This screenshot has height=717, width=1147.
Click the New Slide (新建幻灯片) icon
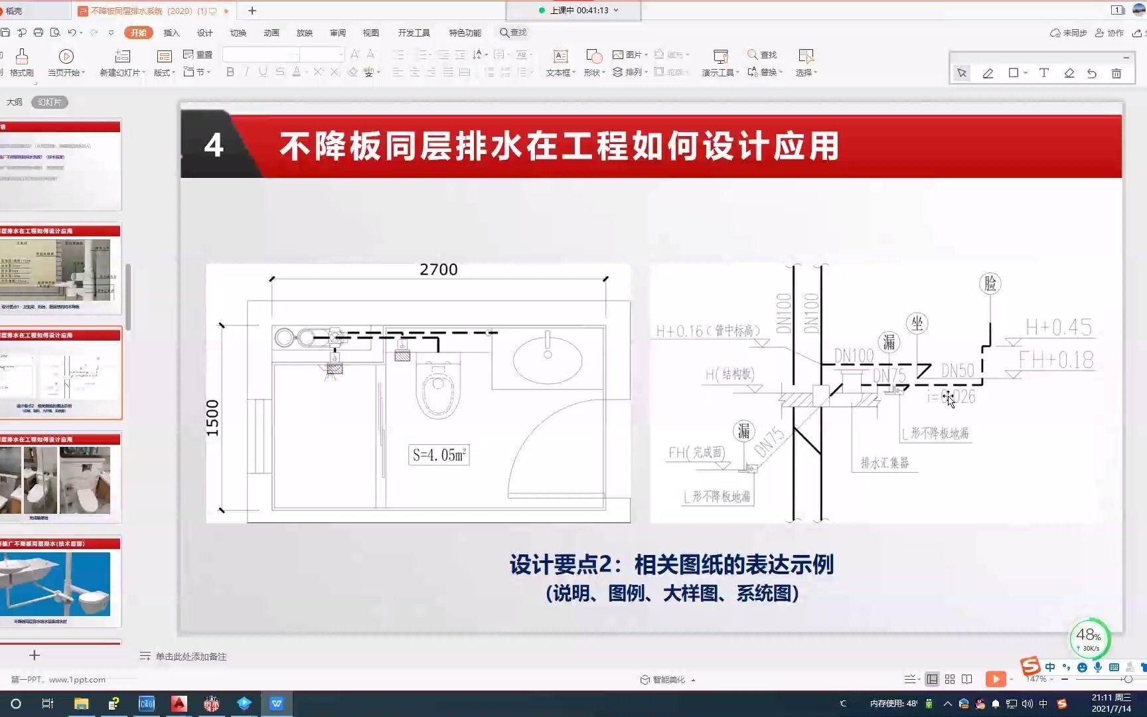[123, 56]
